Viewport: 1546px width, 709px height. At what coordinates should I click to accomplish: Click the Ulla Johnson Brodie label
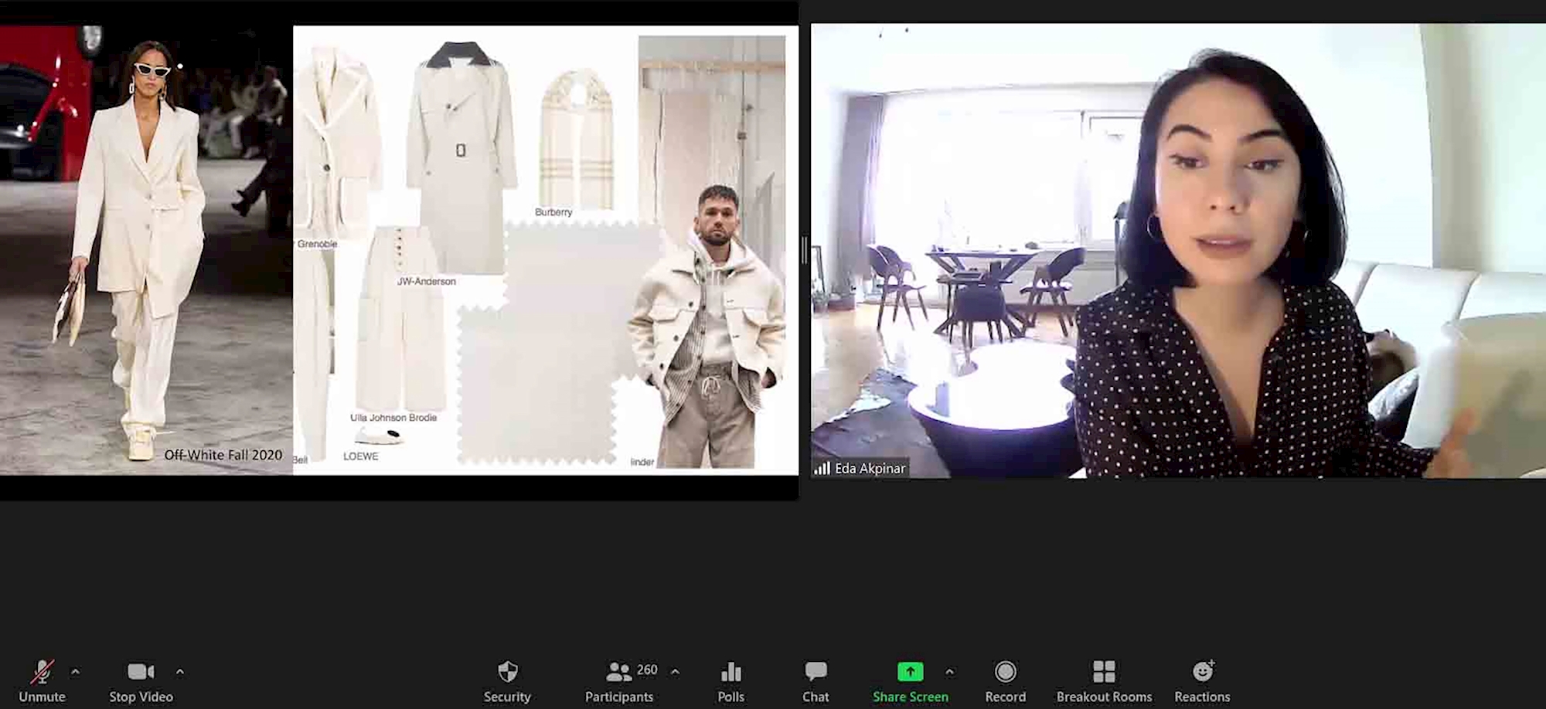393,417
